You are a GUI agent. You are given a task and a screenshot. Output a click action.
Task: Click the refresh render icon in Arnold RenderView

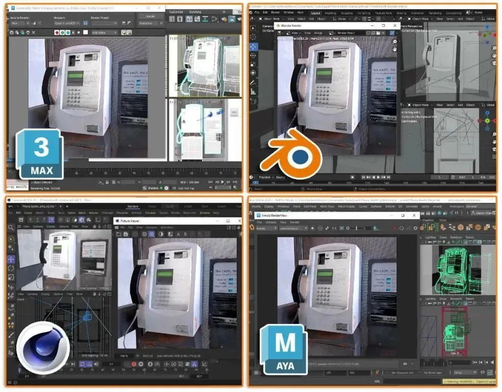pyautogui.click(x=402, y=228)
